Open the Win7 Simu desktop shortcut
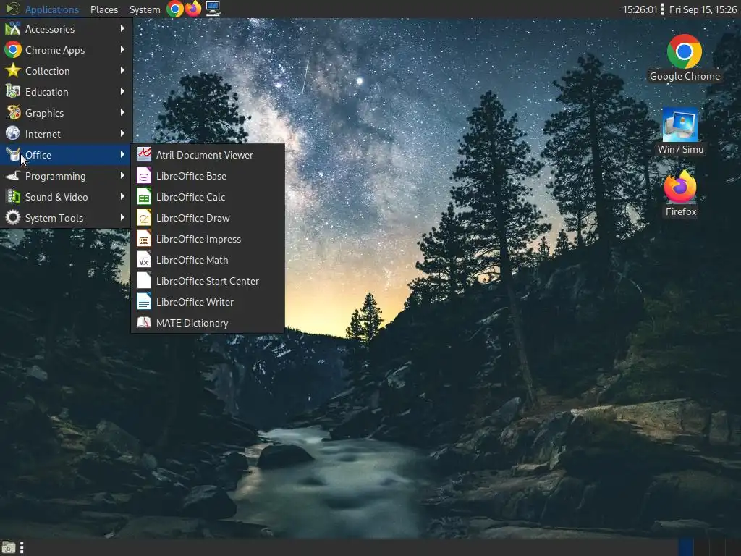 click(680, 132)
